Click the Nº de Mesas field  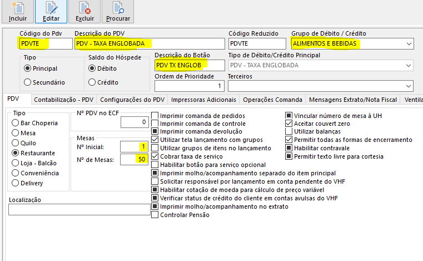coord(134,159)
